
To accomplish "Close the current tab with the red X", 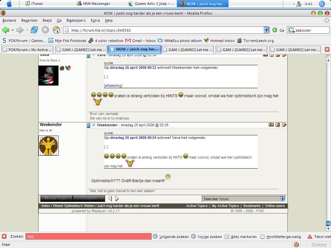I will click(327, 49).
